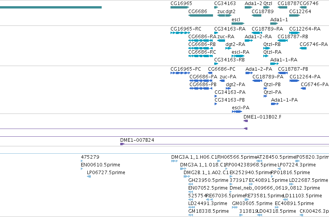Click the Qtzl-RA transcript label
The image size is (329, 217).
pos(272,52)
